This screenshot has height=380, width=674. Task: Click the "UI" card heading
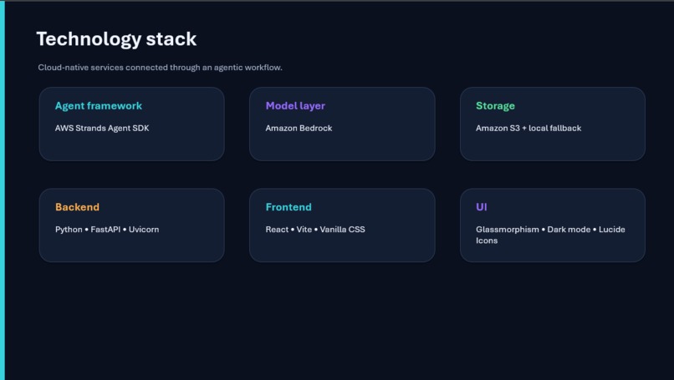point(482,207)
